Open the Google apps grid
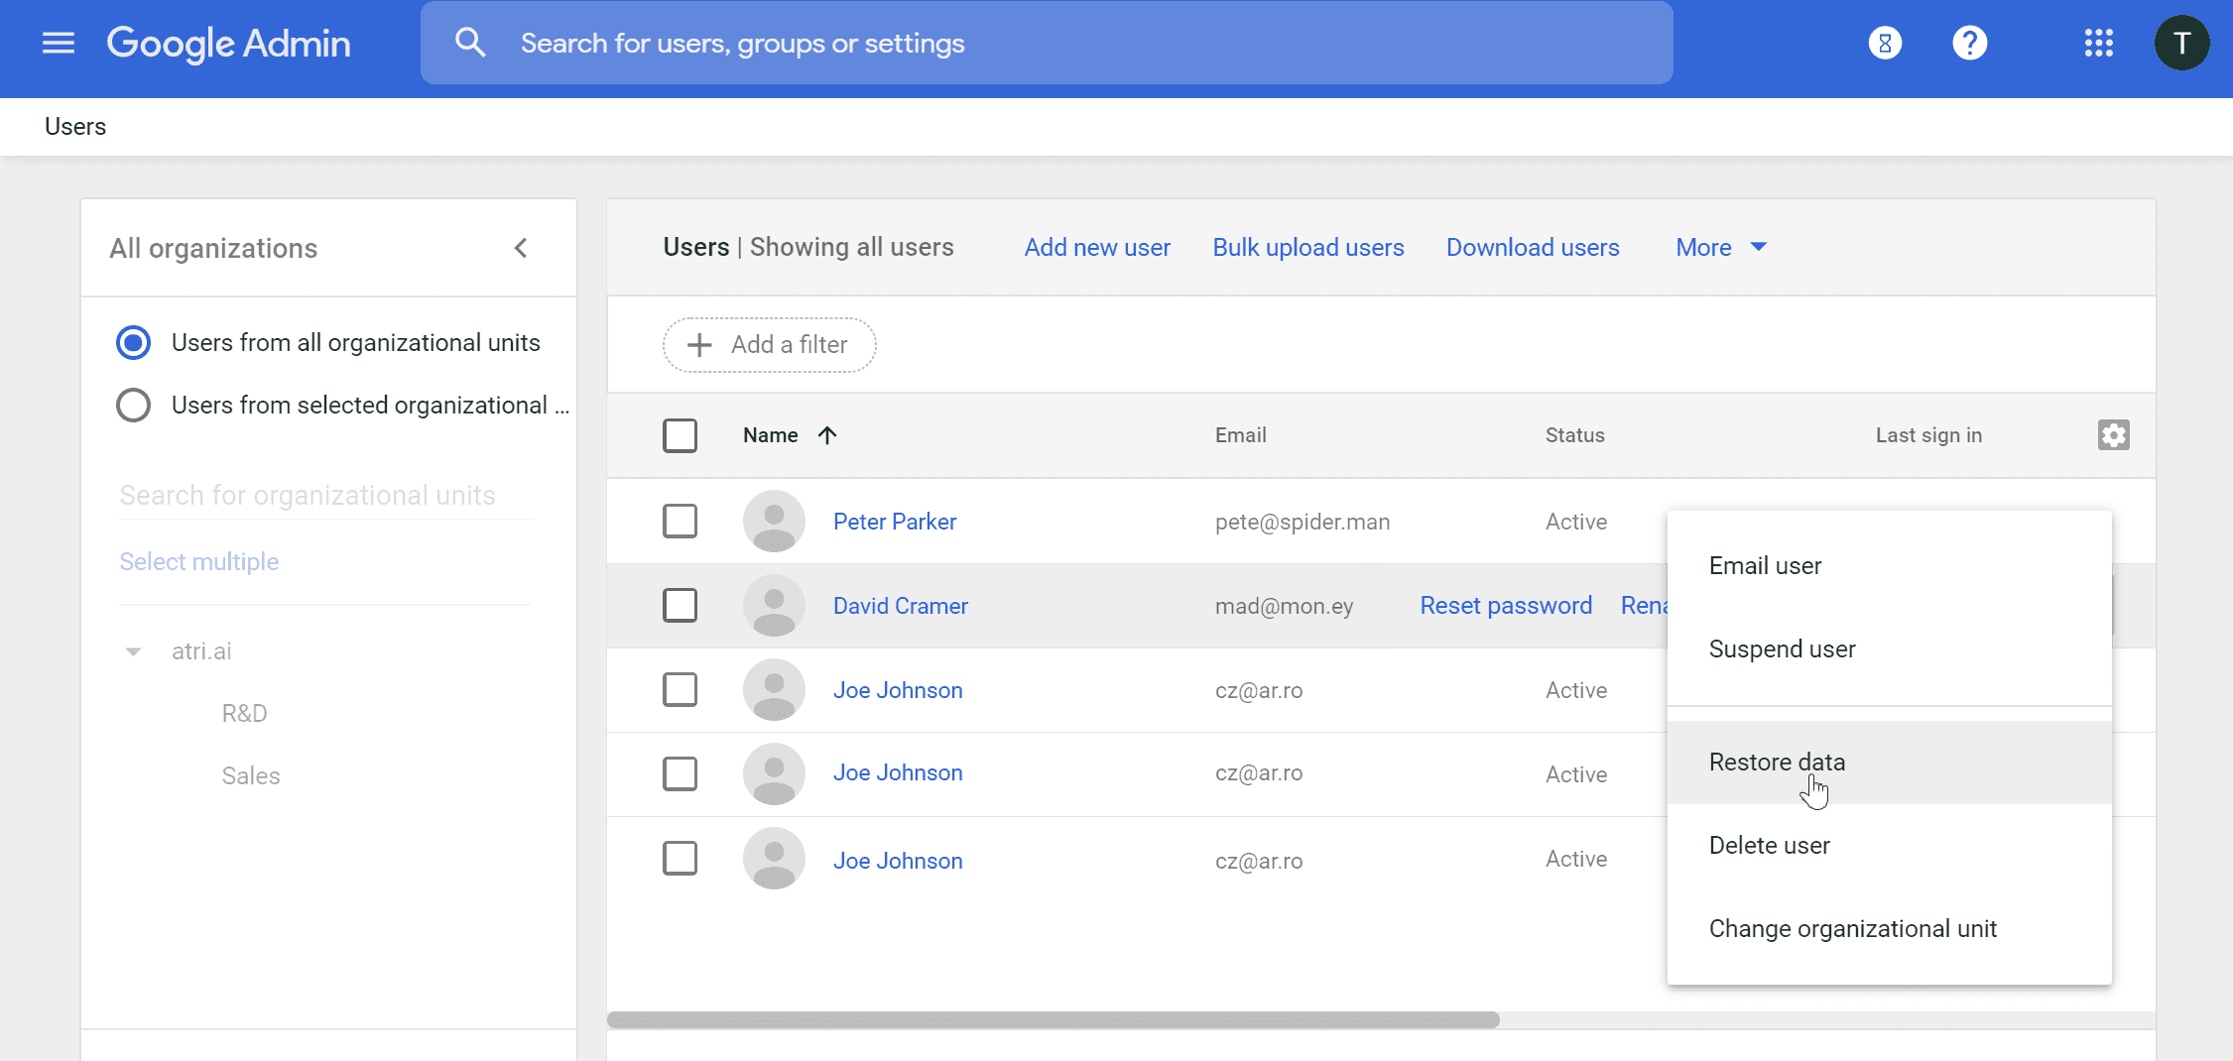 click(x=2098, y=44)
